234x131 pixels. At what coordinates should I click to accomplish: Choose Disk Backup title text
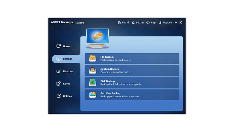point(108,81)
